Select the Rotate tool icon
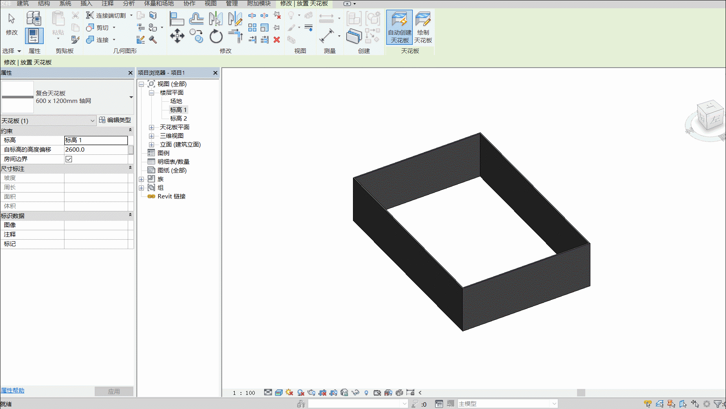This screenshot has height=409, width=726. [216, 36]
